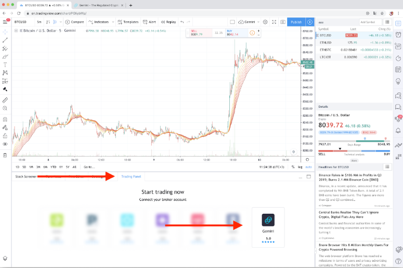The image size is (403, 268).
Task: Hide all drawing tools with eye icon
Action: [5, 144]
